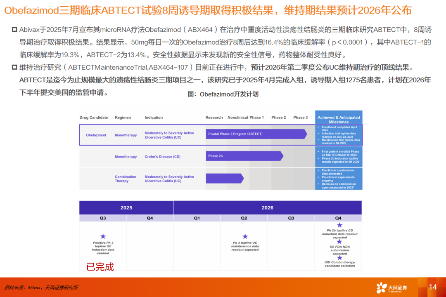Image resolution: width=446 pixels, height=297 pixels.
Task: Click 'Ph 2b topline CD induction data readout expected'
Action: coord(339,234)
